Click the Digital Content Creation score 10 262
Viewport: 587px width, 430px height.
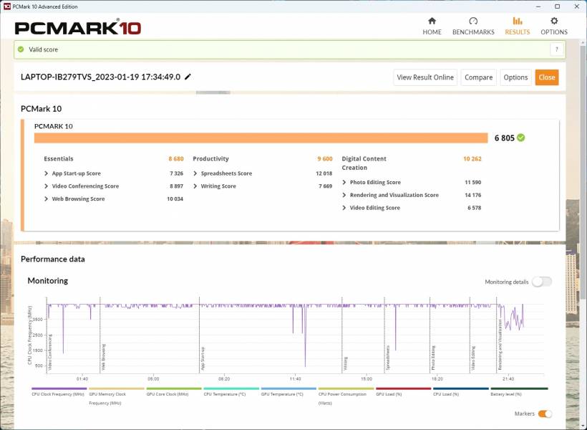point(472,158)
